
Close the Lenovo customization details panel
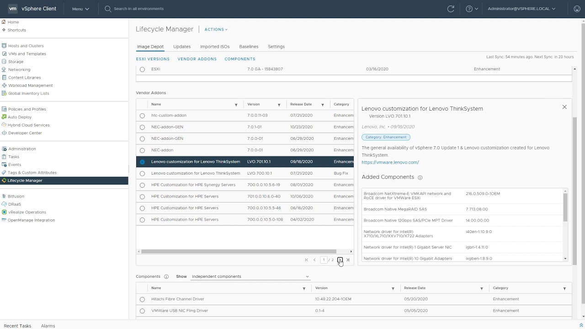point(564,107)
